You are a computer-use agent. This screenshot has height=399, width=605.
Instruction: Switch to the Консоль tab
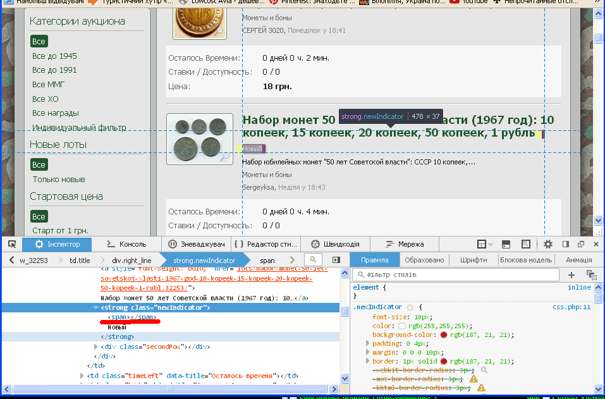tap(126, 244)
